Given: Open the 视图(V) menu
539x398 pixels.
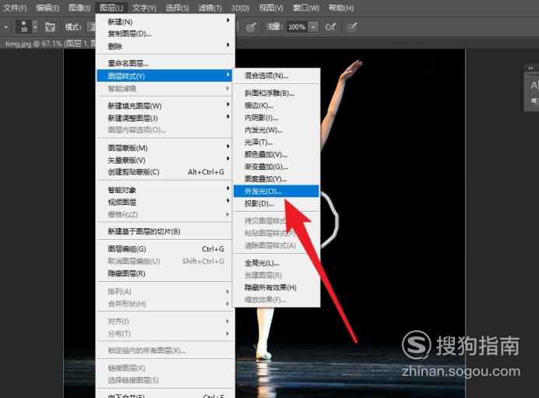Looking at the screenshot, I should pos(271,8).
